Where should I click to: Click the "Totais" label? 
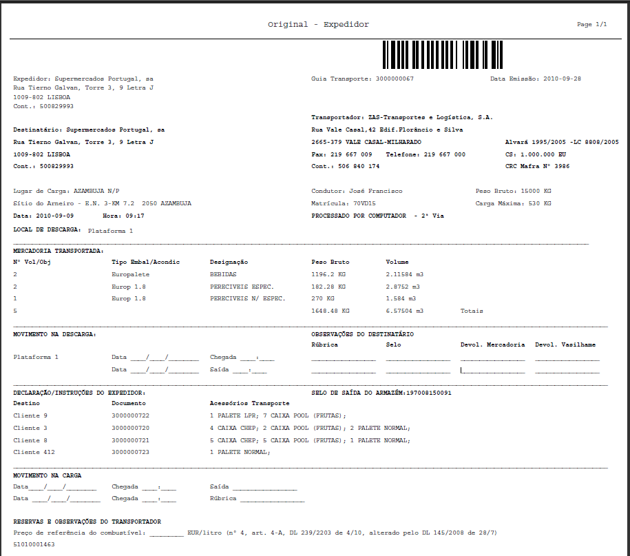click(x=472, y=311)
